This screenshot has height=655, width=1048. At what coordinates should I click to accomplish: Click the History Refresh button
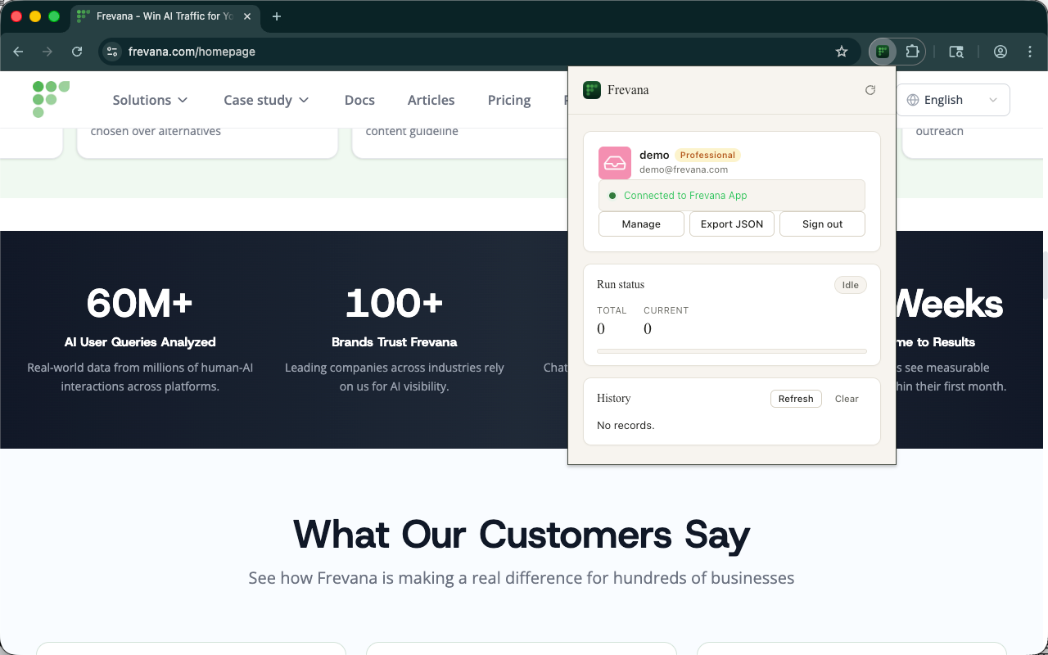796,399
